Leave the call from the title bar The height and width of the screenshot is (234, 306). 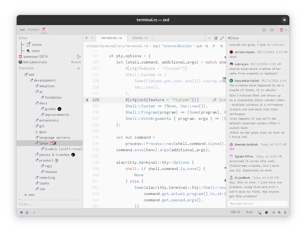(264, 30)
